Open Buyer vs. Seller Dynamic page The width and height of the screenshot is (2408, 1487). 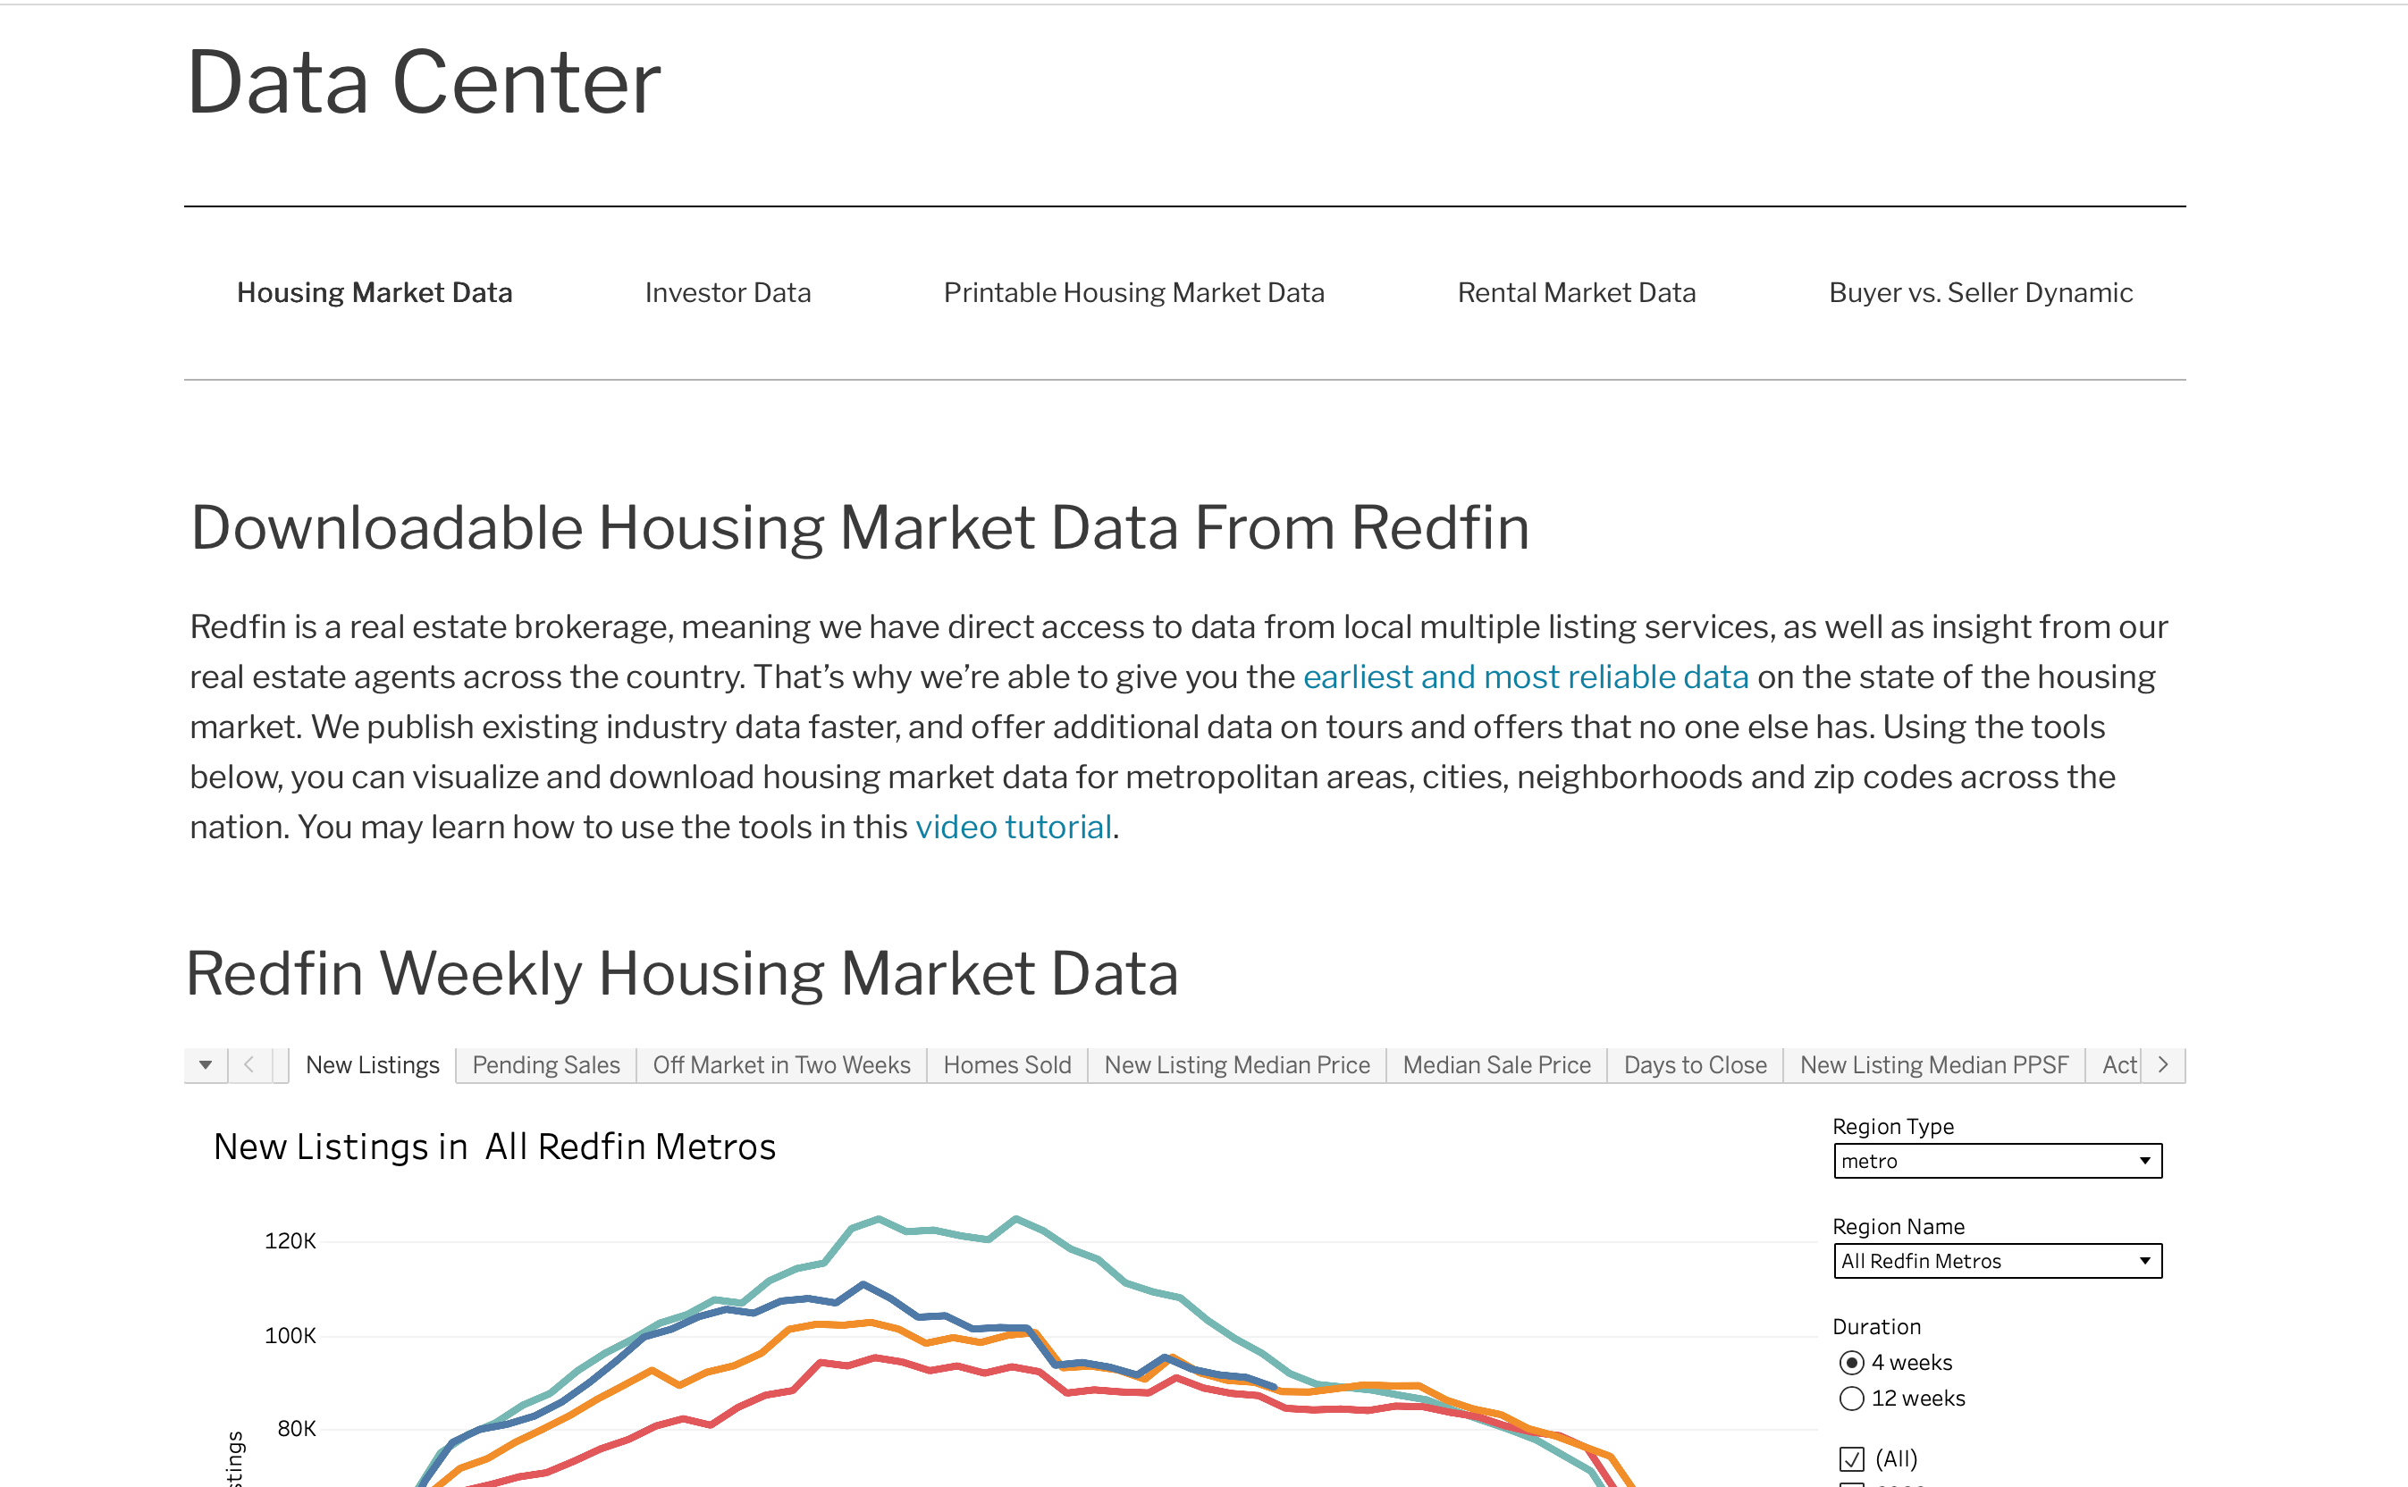click(1980, 293)
